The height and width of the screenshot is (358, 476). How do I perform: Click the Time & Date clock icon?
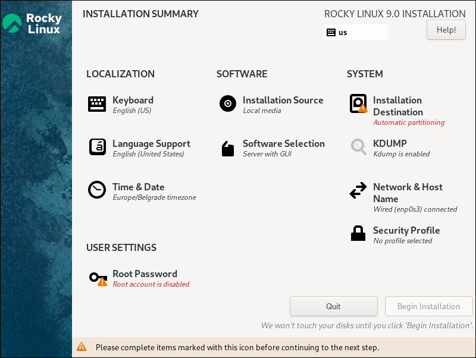[97, 190]
